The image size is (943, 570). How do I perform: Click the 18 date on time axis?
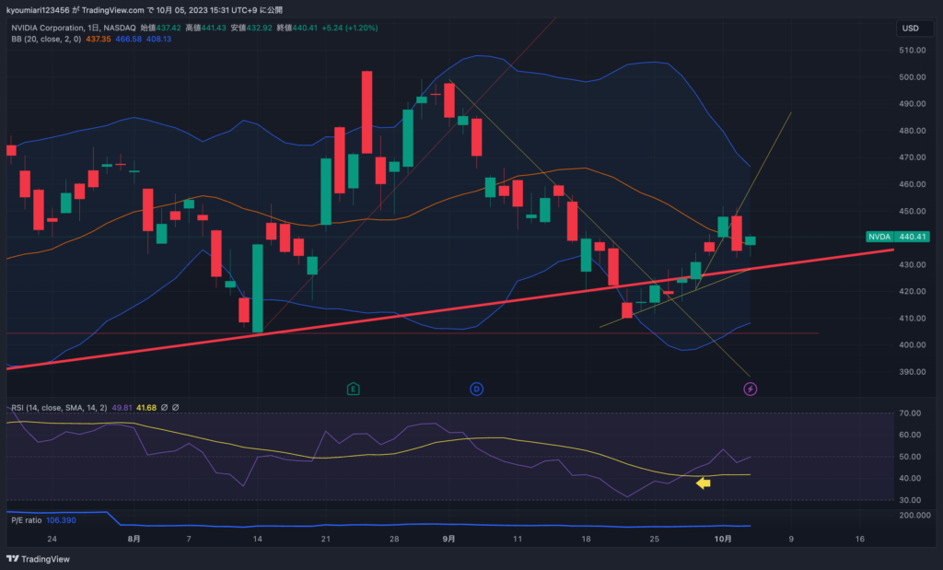pyautogui.click(x=587, y=539)
